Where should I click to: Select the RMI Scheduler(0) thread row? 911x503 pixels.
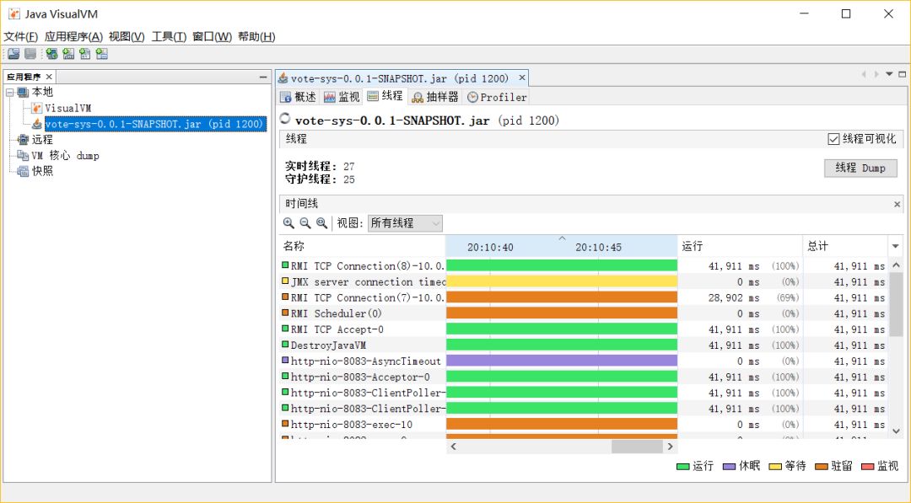click(584, 313)
